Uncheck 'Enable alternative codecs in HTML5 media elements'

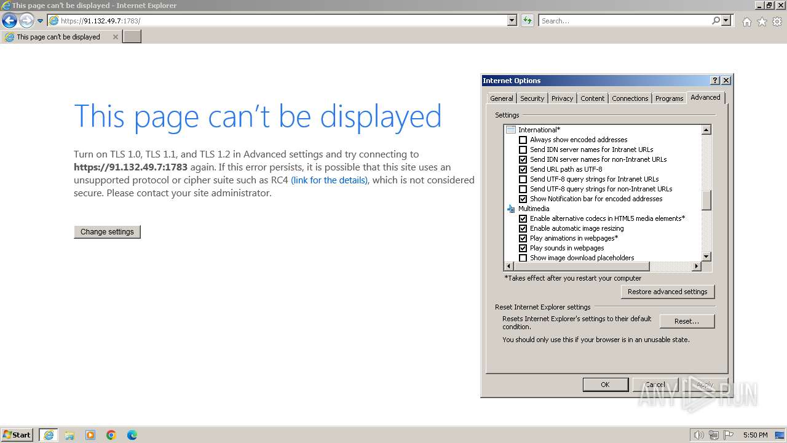coord(523,218)
